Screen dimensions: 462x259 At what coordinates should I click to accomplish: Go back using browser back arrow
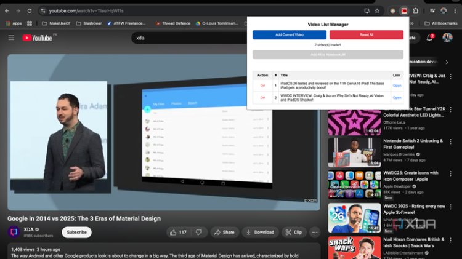pyautogui.click(x=7, y=11)
